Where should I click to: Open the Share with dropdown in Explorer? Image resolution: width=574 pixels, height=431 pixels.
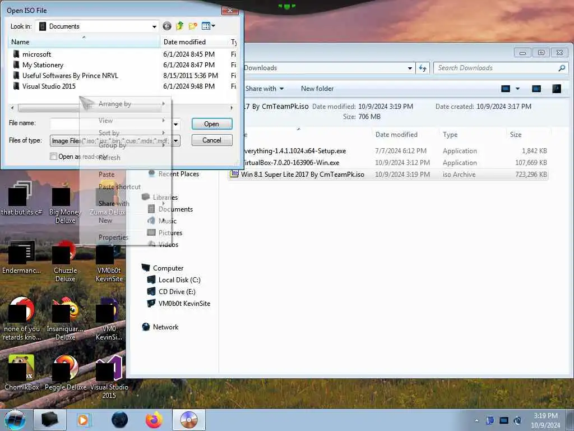[x=265, y=89]
